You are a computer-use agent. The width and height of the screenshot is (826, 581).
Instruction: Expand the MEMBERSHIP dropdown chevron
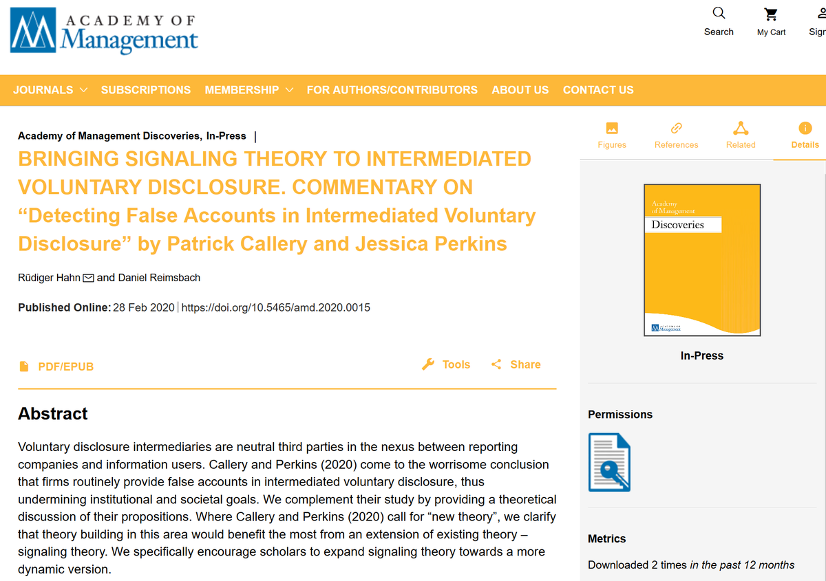click(x=289, y=90)
